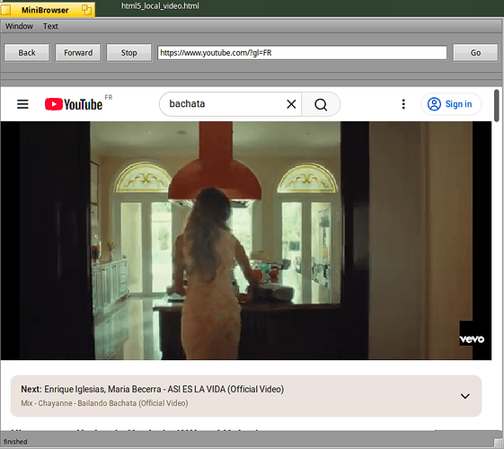Viewport: 504px width, 449px height.
Task: Click the video player to pause
Action: pos(246,241)
